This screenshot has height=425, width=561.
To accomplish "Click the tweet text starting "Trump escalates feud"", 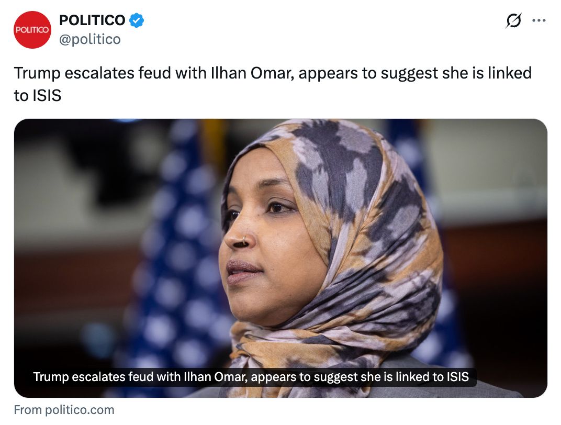I will 273,84.
